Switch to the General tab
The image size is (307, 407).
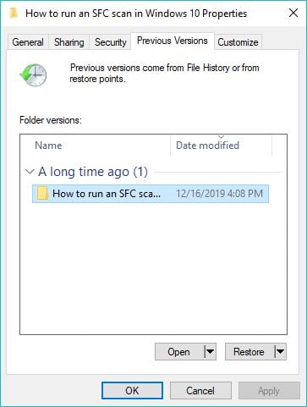(28, 42)
